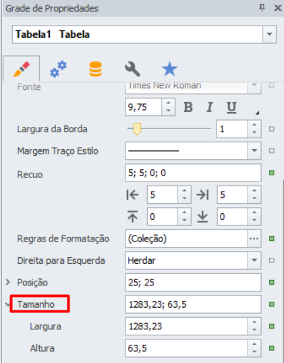Click the Tamanho green property marker
The image size is (284, 363).
point(272,304)
